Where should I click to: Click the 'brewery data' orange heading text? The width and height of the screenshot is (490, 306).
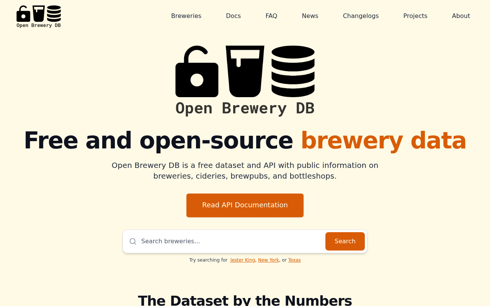tap(384, 140)
